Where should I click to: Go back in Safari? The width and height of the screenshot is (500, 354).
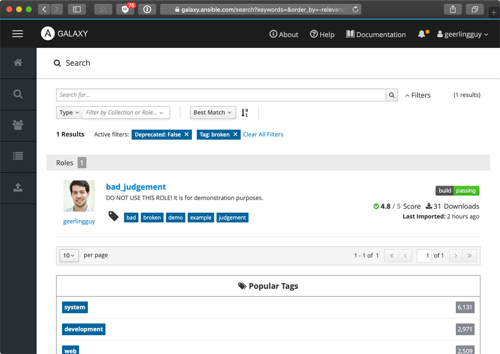[x=44, y=9]
